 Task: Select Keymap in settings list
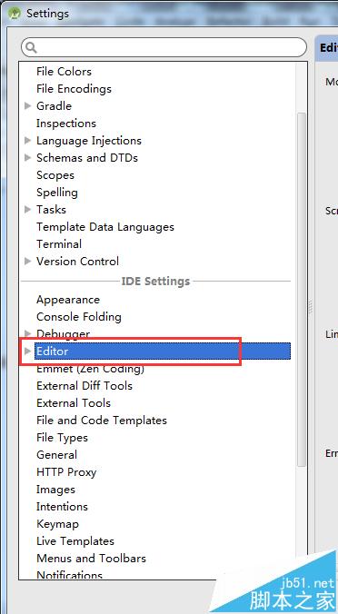pos(57,524)
